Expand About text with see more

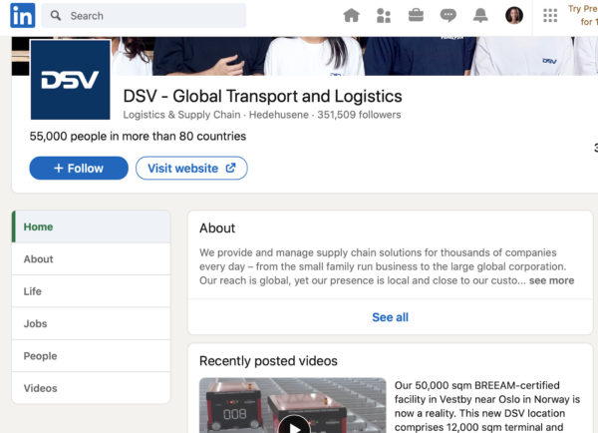551,280
